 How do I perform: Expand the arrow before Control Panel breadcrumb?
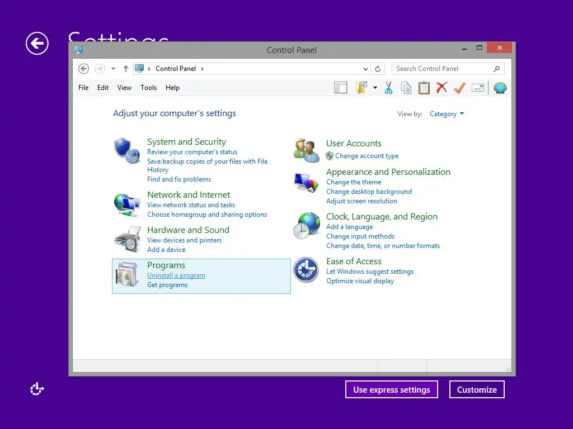coord(149,69)
